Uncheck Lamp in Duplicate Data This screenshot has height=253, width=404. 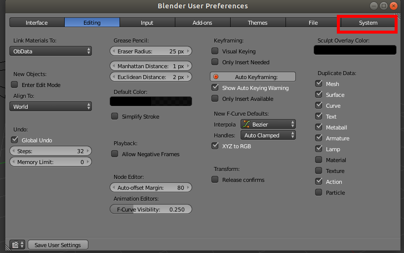[x=319, y=149]
